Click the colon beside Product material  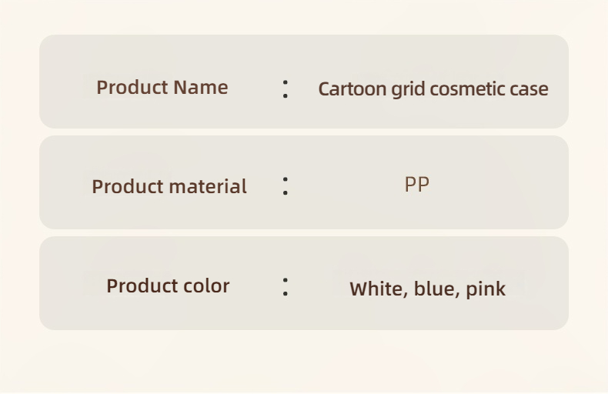tap(286, 185)
